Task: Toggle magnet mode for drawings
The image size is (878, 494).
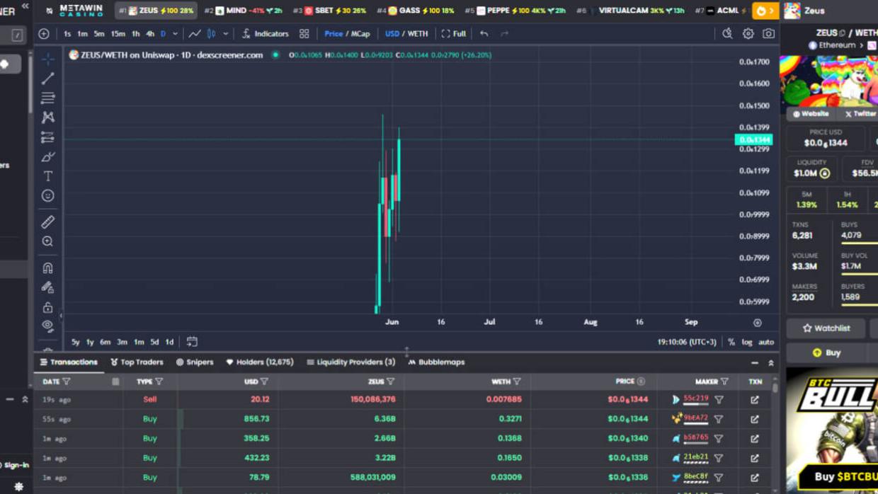Action: (47, 268)
